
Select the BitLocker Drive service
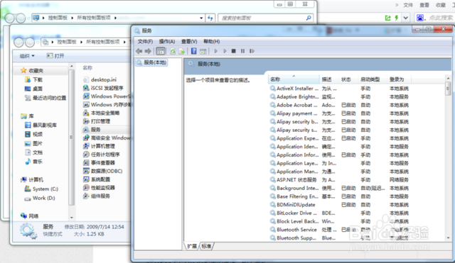[340, 213]
